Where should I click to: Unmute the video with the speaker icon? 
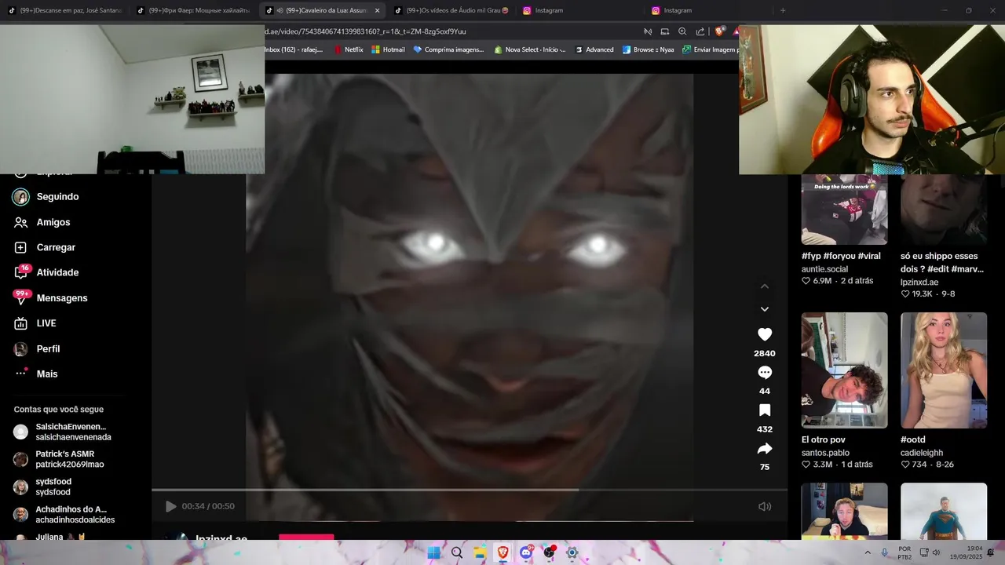pyautogui.click(x=765, y=506)
